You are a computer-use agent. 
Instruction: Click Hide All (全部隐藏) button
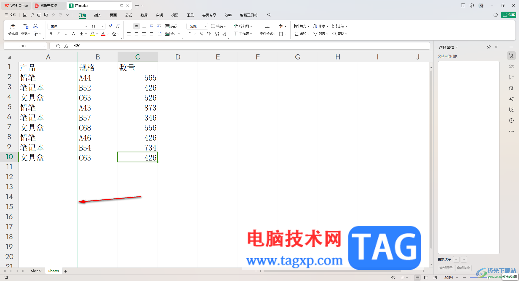[463, 268]
